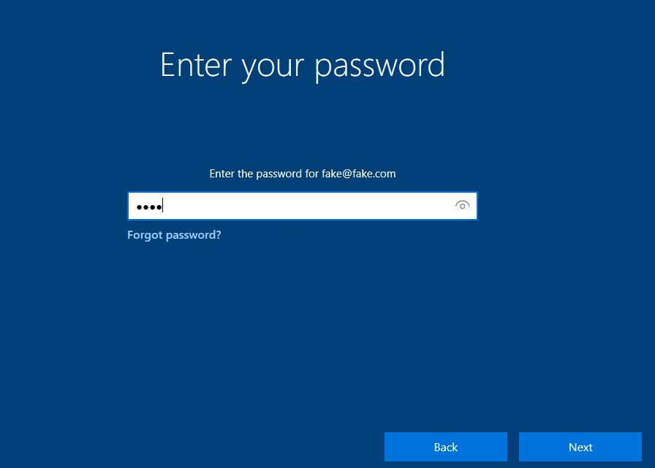Viewport: 655px width, 468px height.
Task: Click the first masked password dot
Action: (140, 207)
